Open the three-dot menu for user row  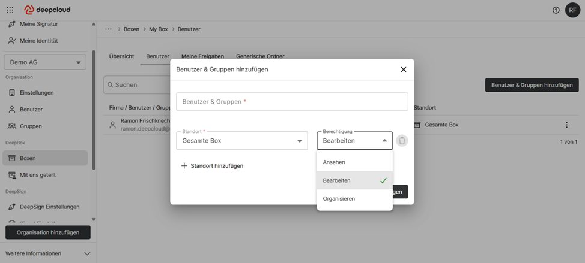pyautogui.click(x=566, y=125)
